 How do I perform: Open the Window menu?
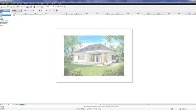pos(54,4)
